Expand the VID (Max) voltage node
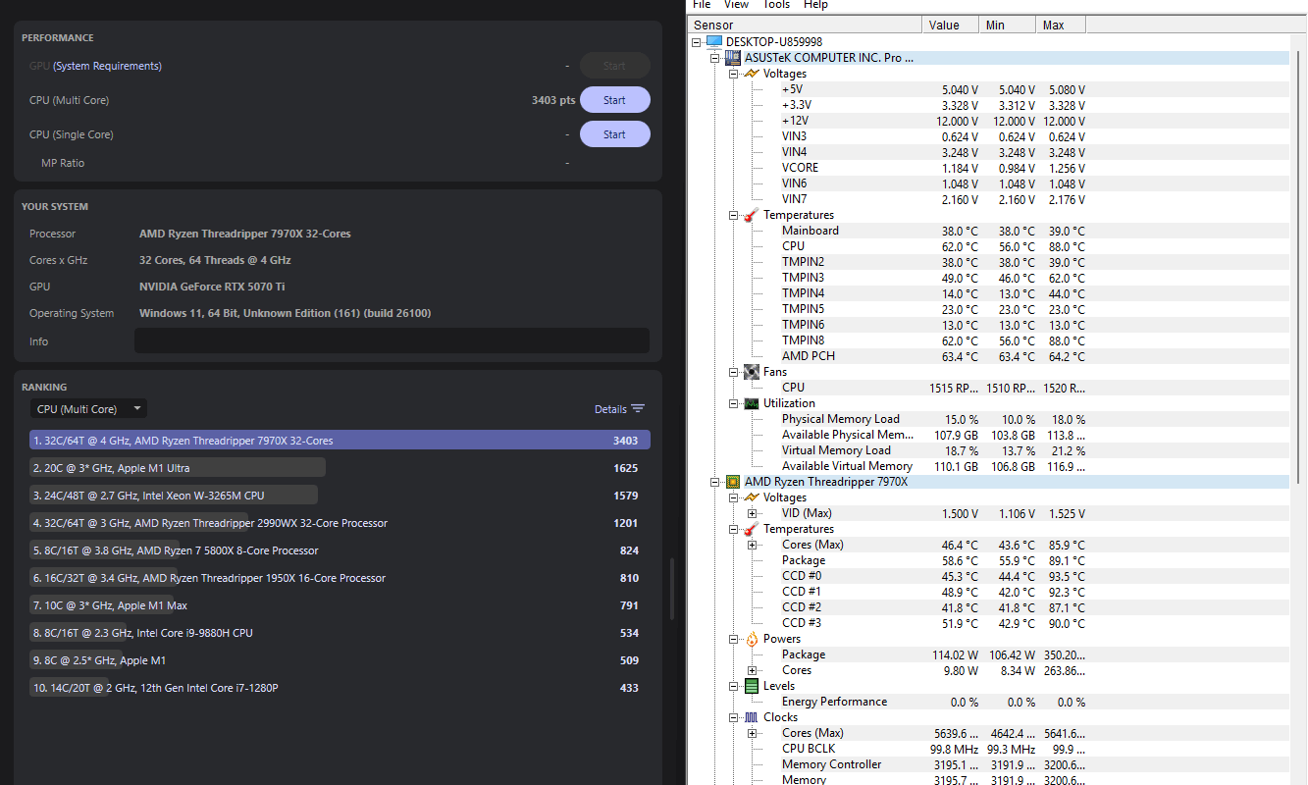Screen dimensions: 1308x785 (x=753, y=513)
